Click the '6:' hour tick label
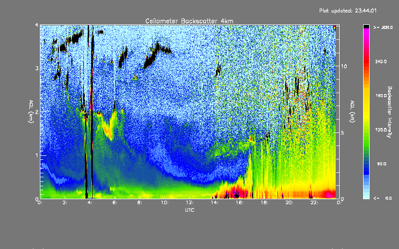Viewport: 399px width, 249px height. [115, 203]
